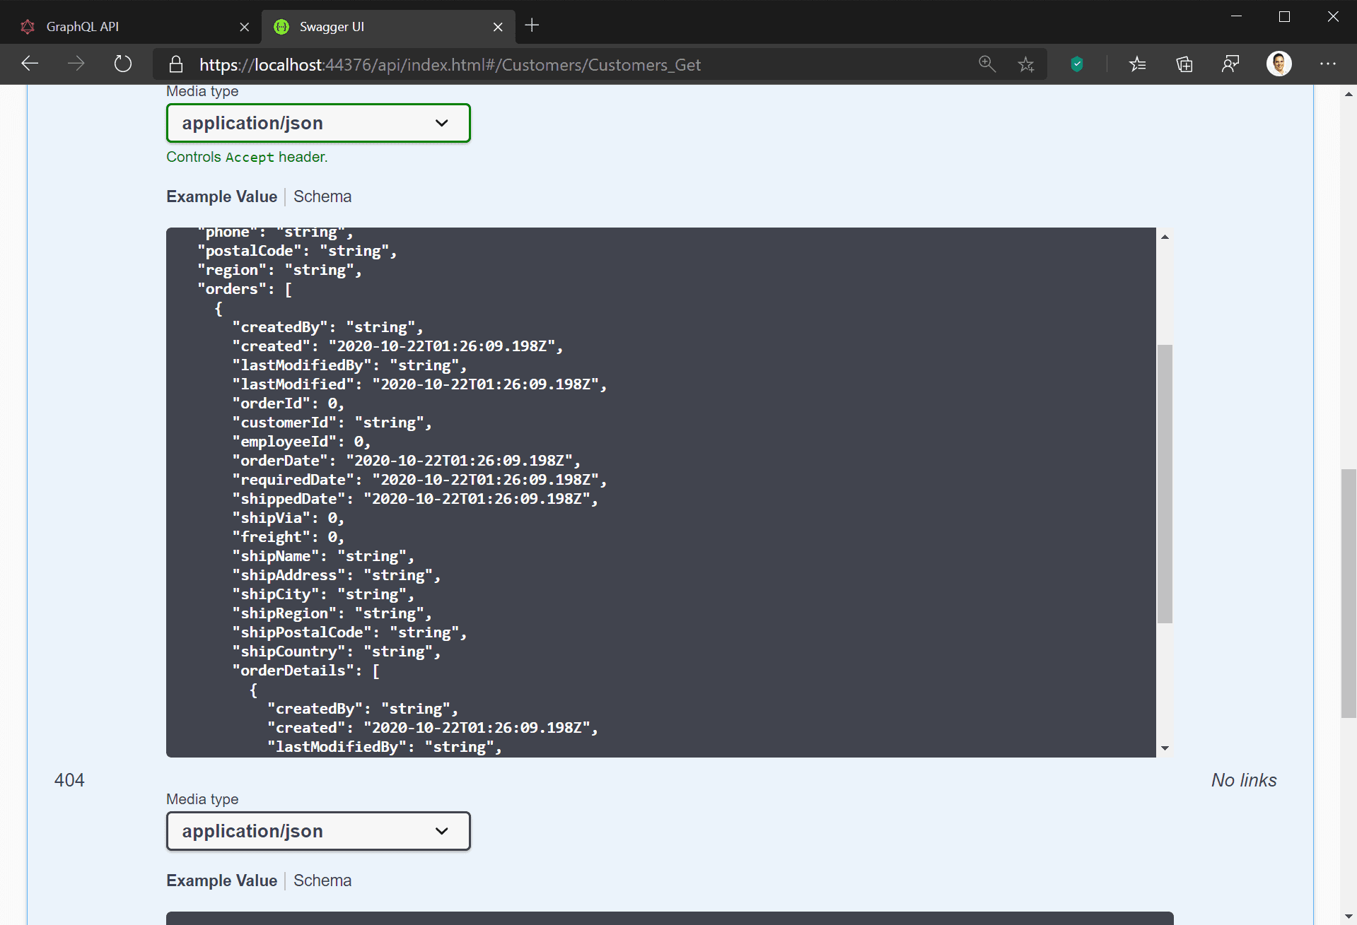The image size is (1357, 925).
Task: Select the Swagger UI tab
Action: pos(382,27)
